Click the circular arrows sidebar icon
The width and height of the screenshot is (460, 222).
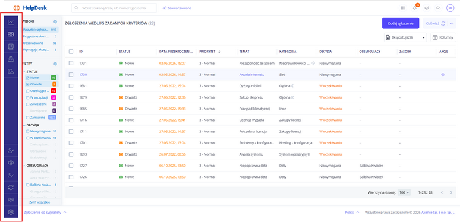click(11, 188)
